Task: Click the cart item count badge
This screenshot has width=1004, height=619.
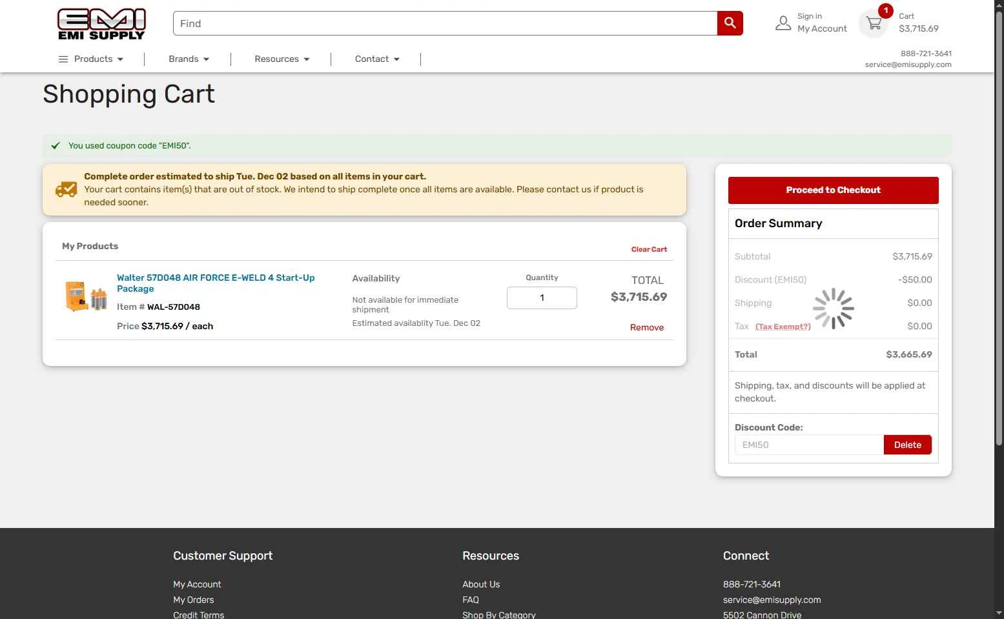Action: point(886,10)
